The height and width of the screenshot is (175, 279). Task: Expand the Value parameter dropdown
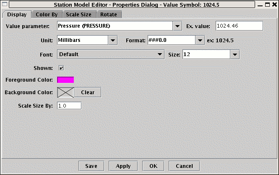[177, 26]
